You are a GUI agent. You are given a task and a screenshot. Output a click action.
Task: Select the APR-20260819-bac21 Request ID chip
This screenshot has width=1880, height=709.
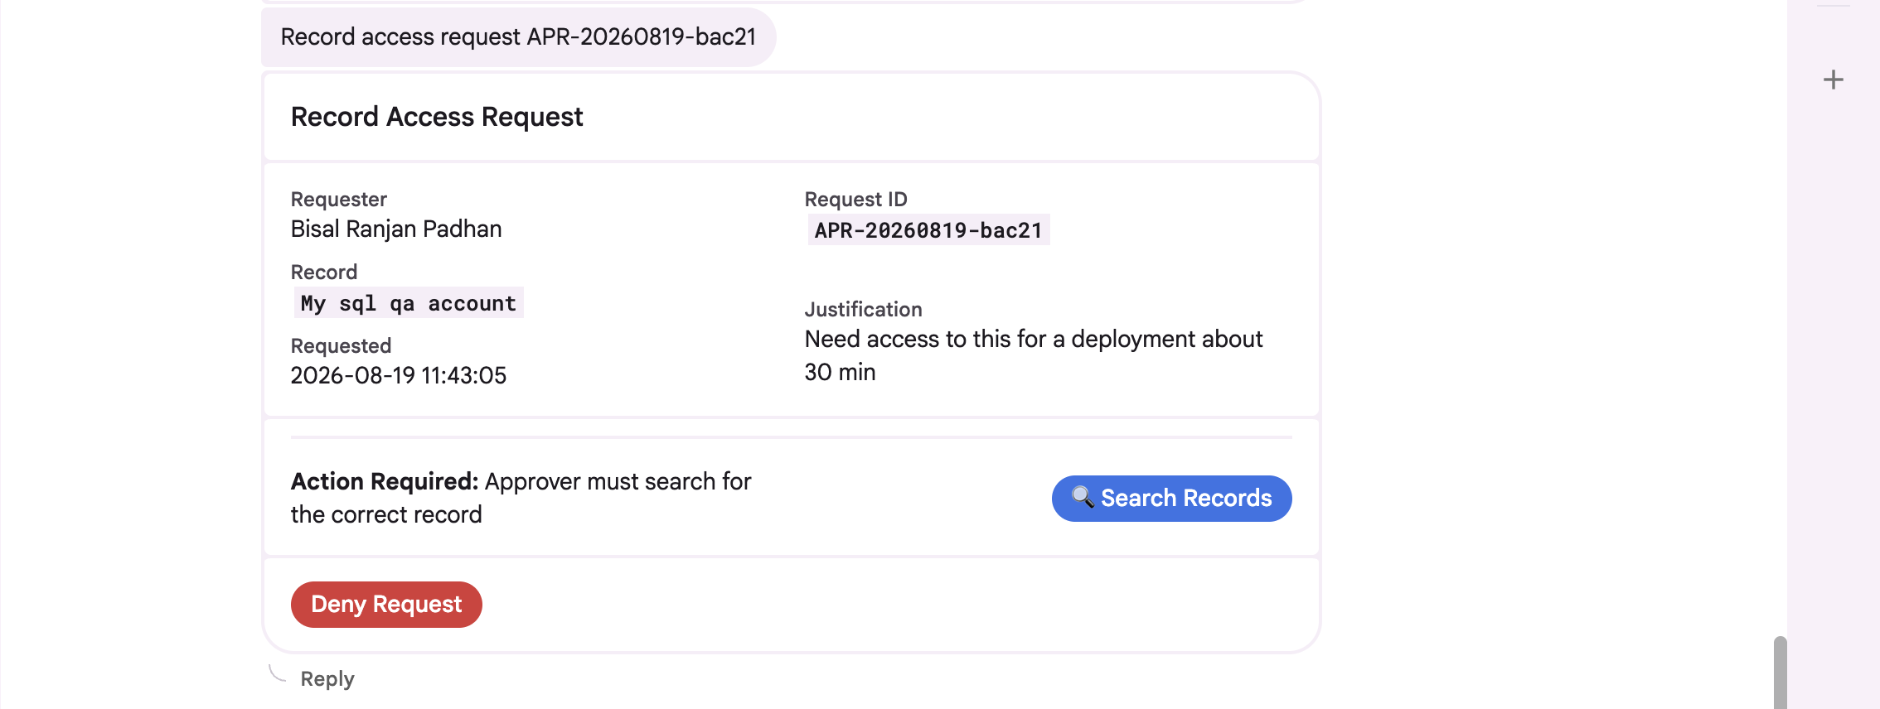click(x=928, y=230)
